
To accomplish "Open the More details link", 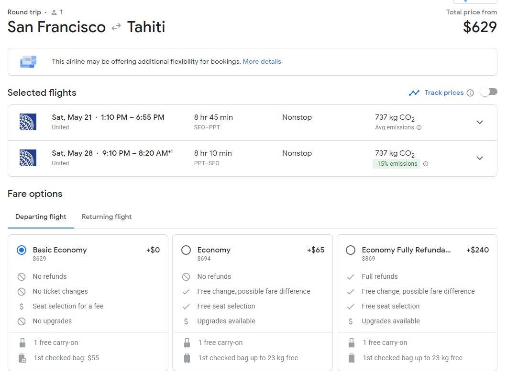I will click(x=262, y=61).
